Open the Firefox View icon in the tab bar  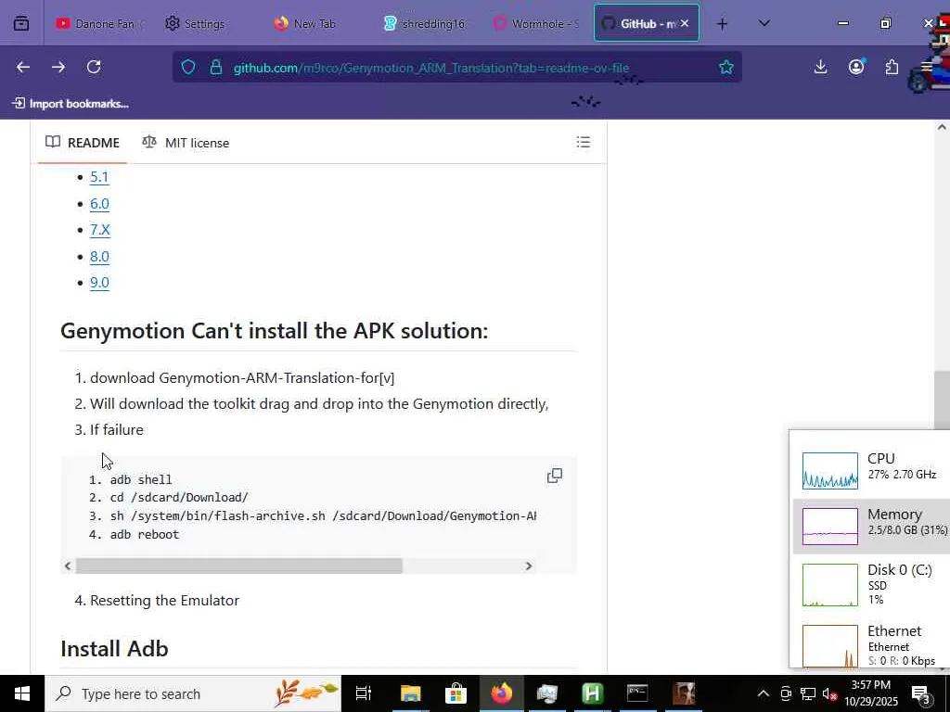tap(21, 23)
